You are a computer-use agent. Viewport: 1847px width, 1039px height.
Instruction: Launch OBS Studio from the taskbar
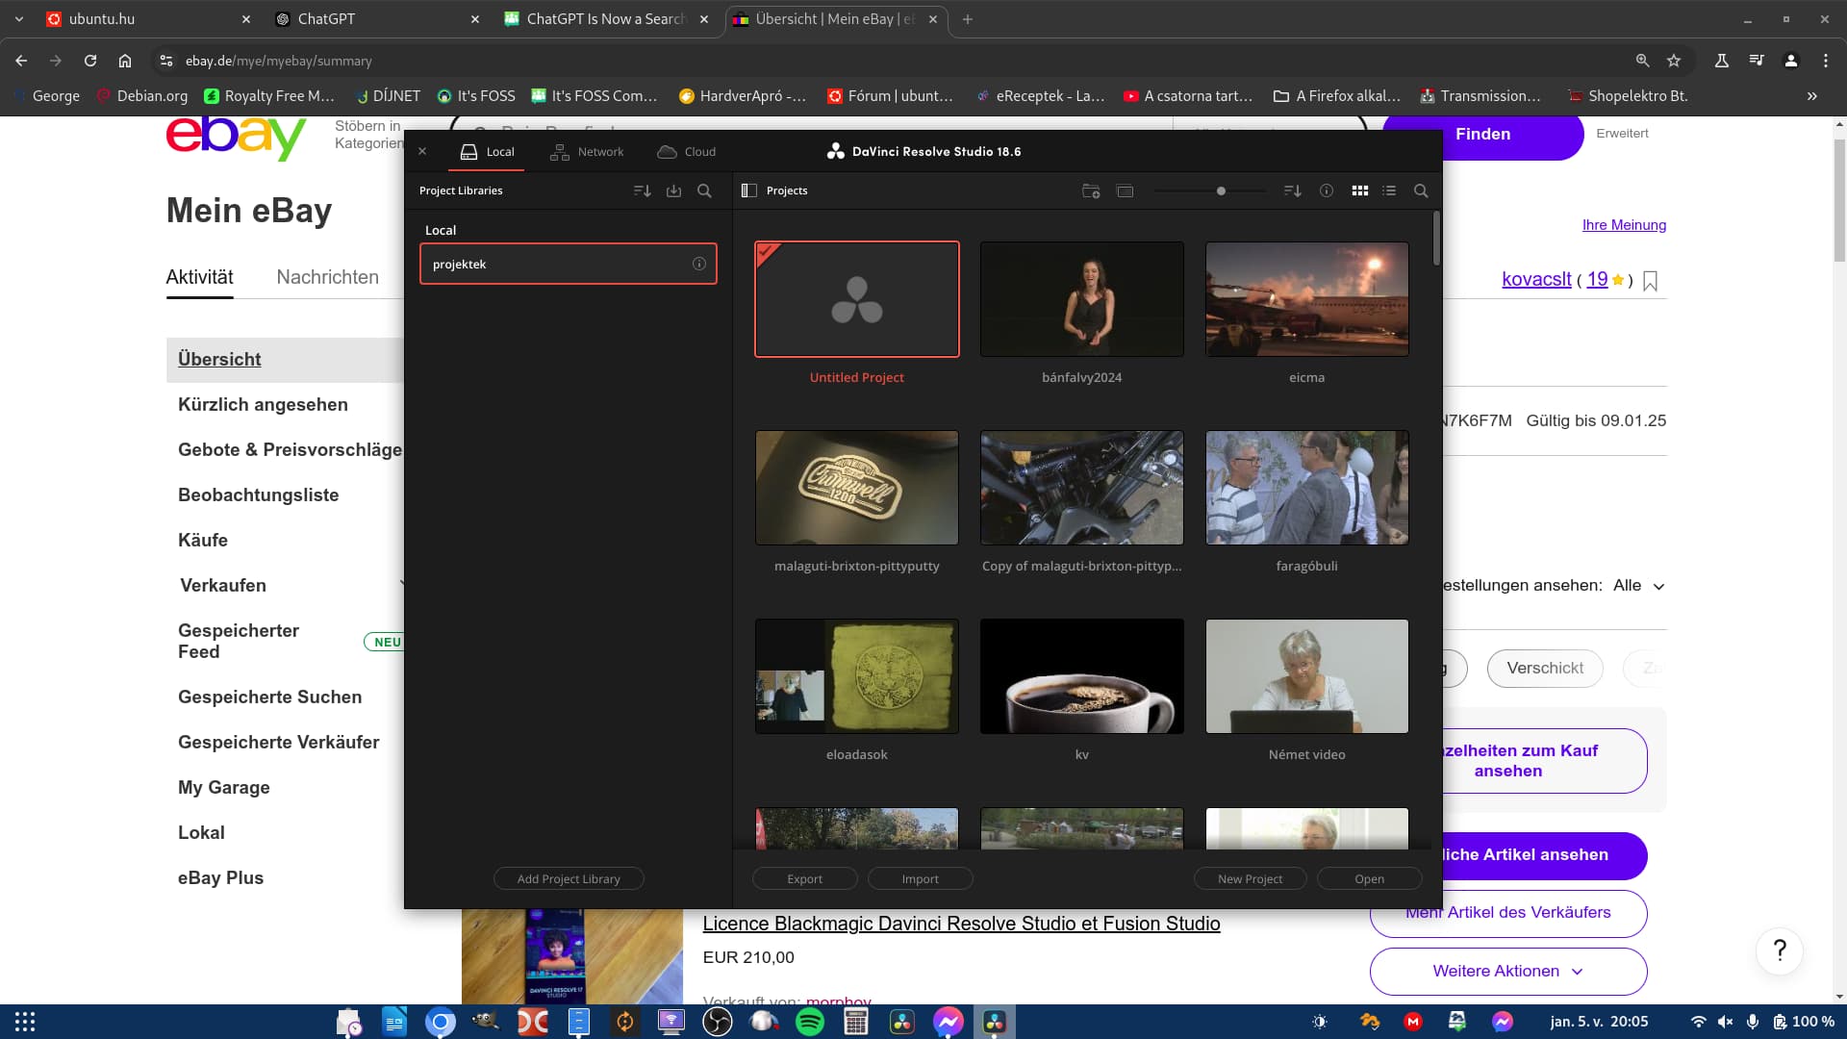718,1022
